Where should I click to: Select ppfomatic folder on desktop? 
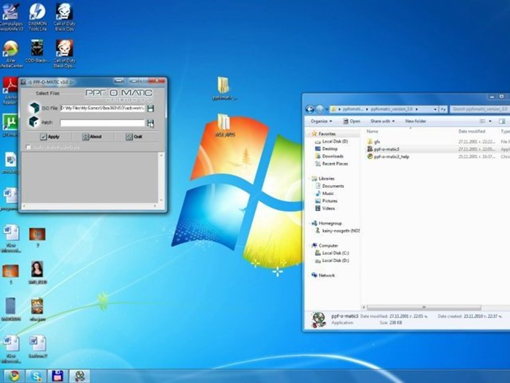224,88
